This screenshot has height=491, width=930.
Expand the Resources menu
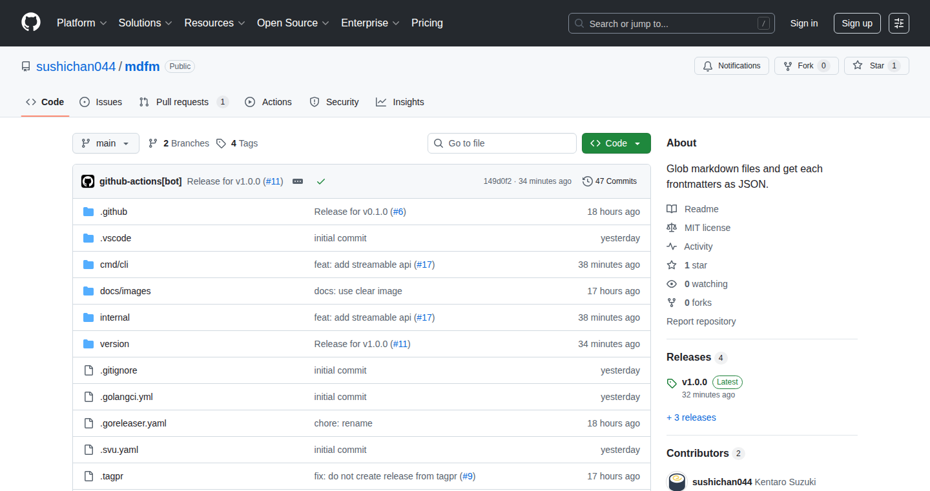(214, 23)
